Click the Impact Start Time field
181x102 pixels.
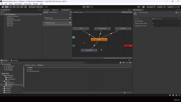(x=166, y=24)
